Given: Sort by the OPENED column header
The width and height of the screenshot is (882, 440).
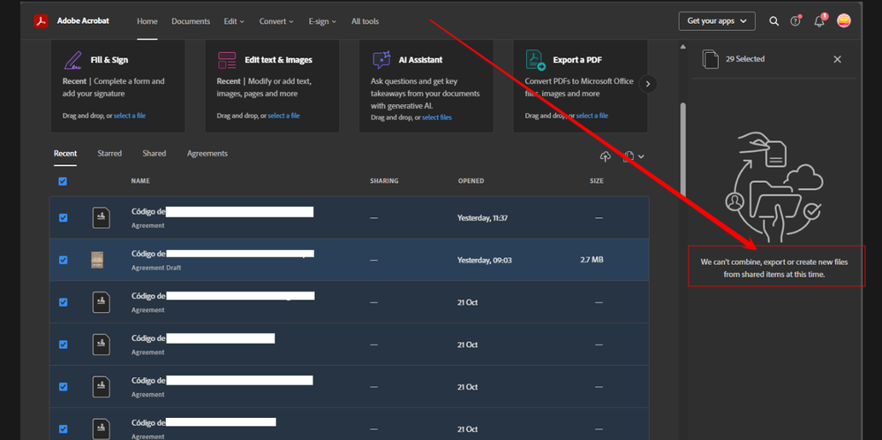Looking at the screenshot, I should click(471, 181).
